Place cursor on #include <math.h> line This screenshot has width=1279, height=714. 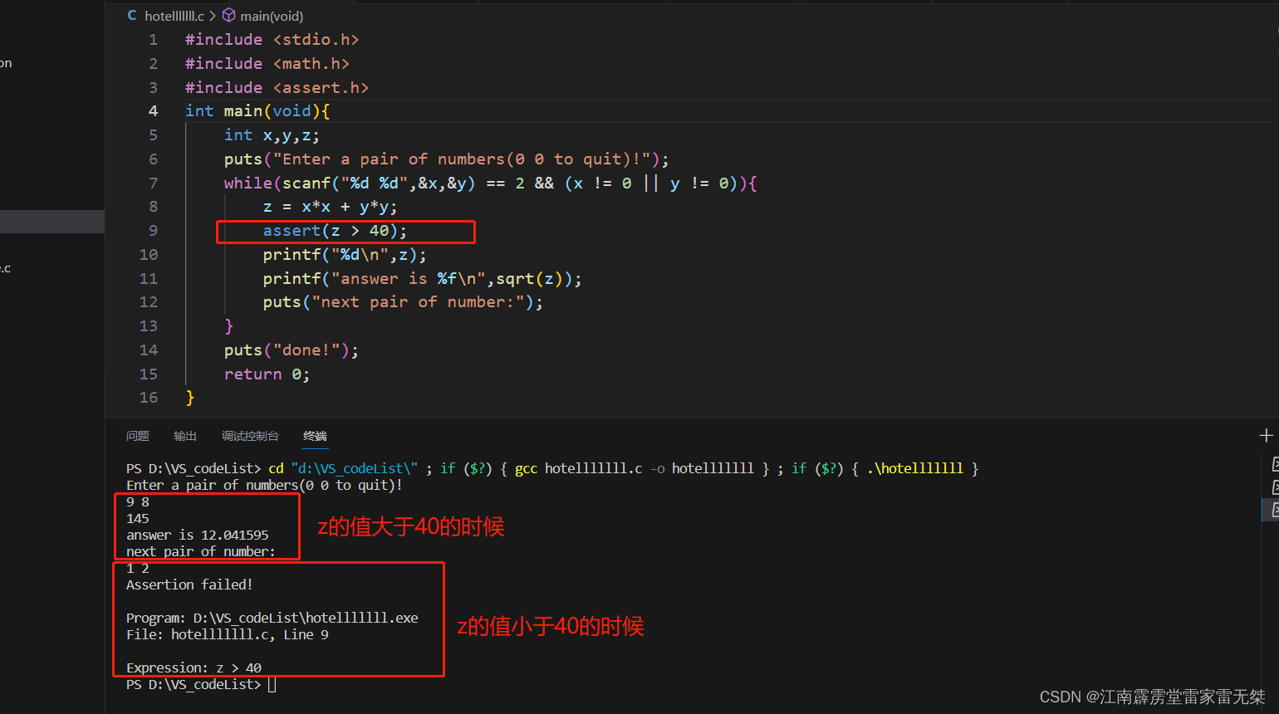click(x=267, y=64)
